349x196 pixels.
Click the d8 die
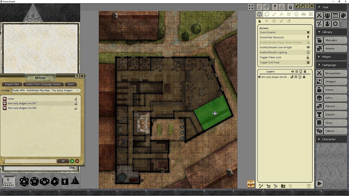coord(55,181)
